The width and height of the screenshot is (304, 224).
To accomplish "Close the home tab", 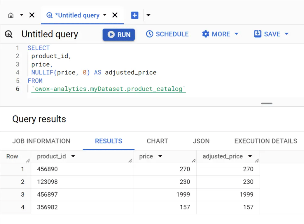I will click(32, 15).
